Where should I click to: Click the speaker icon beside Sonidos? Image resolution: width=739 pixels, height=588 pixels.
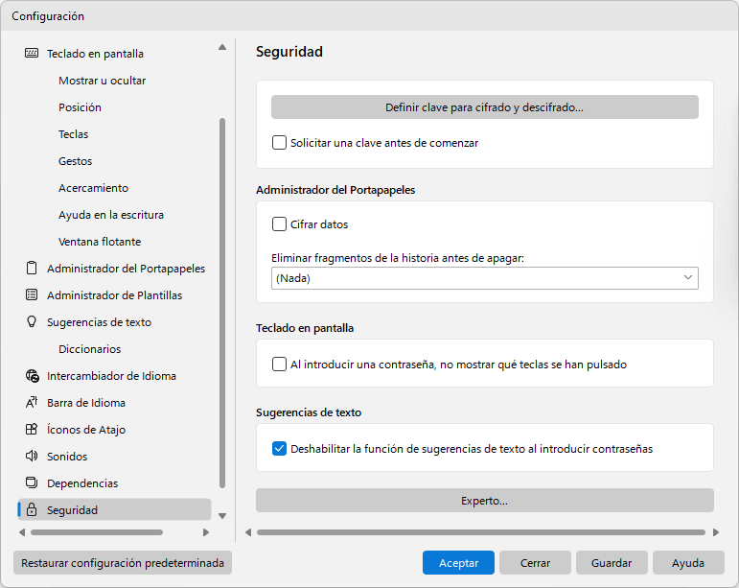tap(32, 456)
